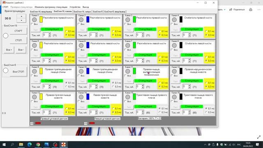Increase Канал 5 current with up arrow

click(x=49, y=60)
